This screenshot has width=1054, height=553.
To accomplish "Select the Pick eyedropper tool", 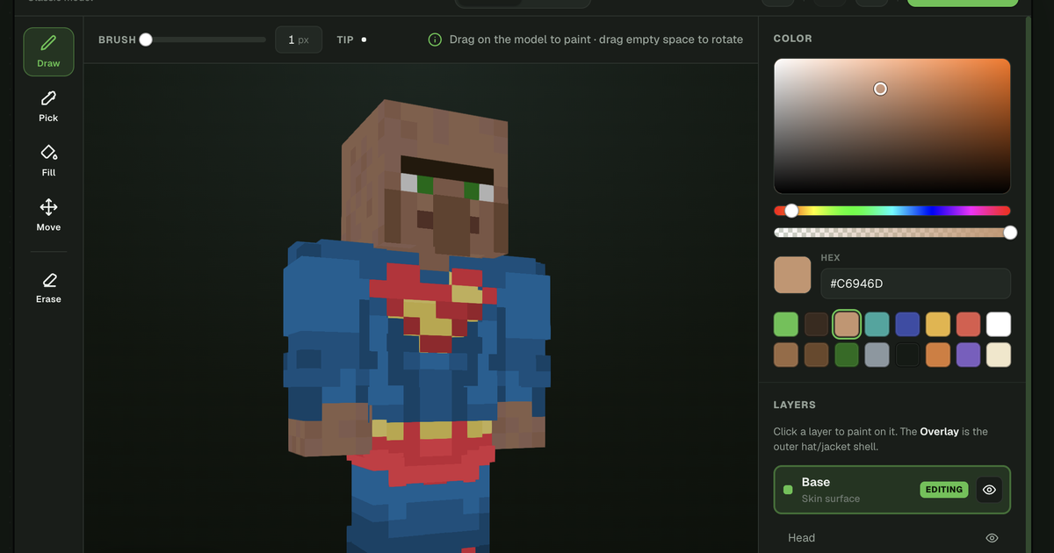I will click(x=48, y=106).
